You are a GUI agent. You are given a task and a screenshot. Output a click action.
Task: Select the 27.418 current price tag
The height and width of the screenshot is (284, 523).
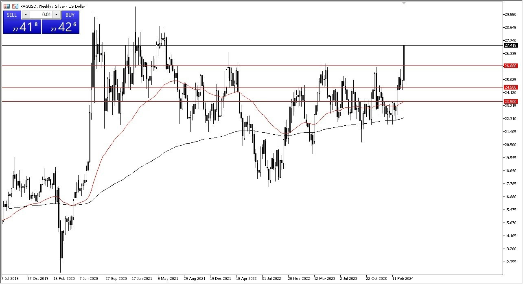coord(511,46)
